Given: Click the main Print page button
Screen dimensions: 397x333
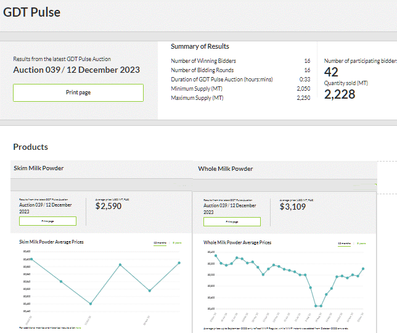Looking at the screenshot, I should point(78,92).
